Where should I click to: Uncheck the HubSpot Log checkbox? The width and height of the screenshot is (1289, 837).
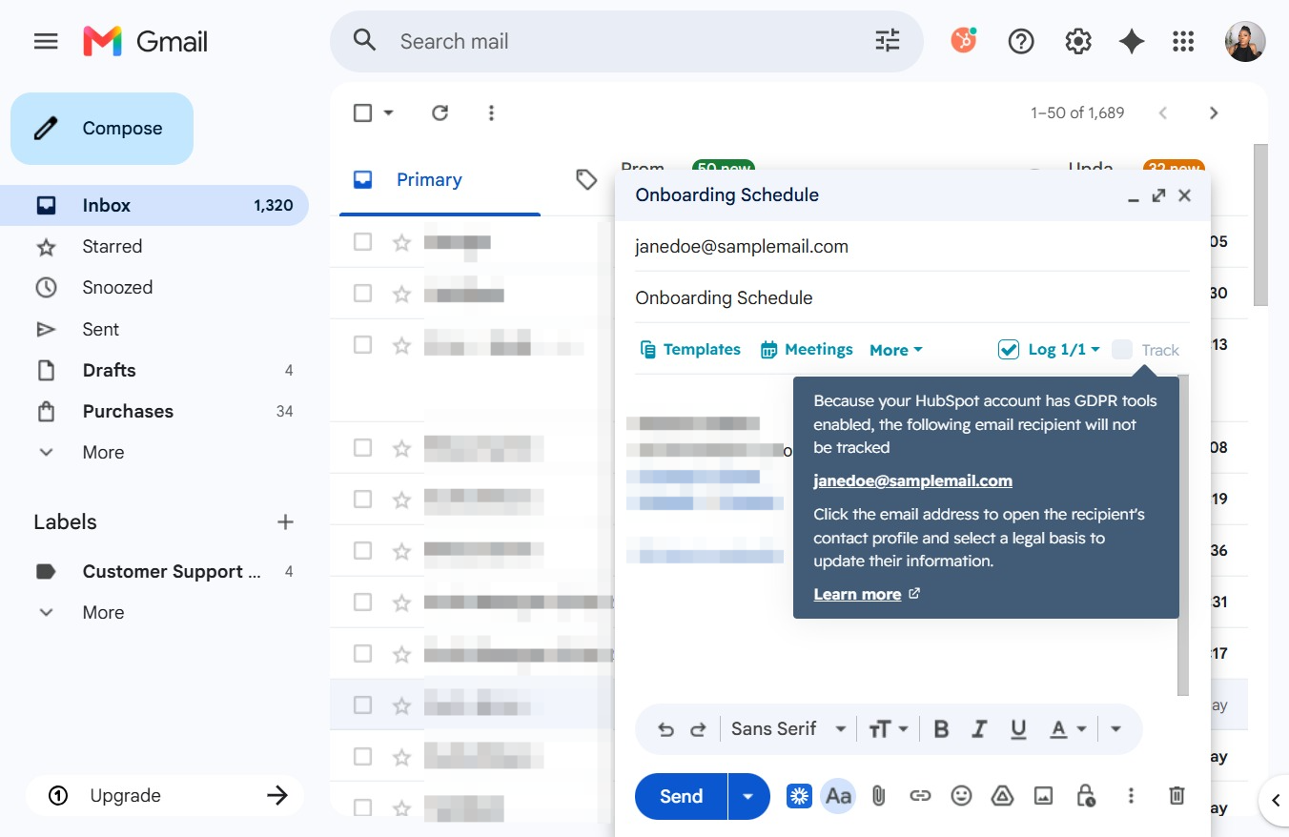pos(1009,350)
